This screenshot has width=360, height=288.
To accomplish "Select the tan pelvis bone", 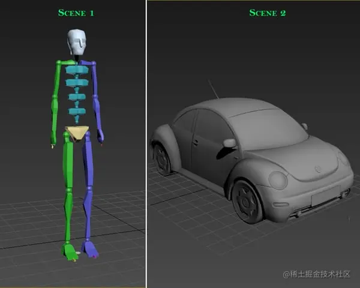I will tap(77, 133).
